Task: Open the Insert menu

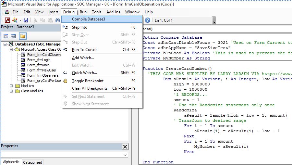Action: [53, 12]
